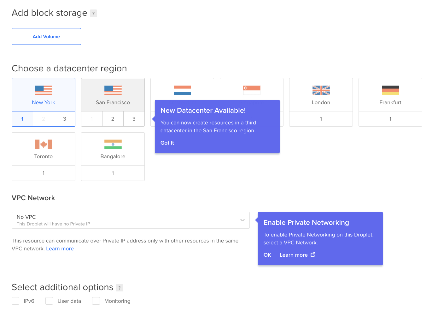This screenshot has width=432, height=323.
Task: Open Learn more in Private Networking tooltip
Action: (294, 255)
